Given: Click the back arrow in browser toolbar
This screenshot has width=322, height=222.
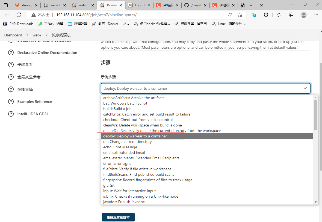Looking at the screenshot, I should pos(7,15).
